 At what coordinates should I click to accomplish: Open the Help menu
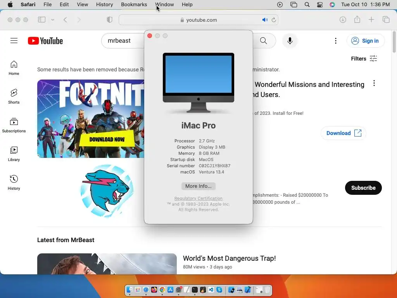pos(187,5)
